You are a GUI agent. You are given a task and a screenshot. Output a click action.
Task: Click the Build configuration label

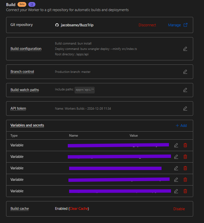(x=26, y=49)
